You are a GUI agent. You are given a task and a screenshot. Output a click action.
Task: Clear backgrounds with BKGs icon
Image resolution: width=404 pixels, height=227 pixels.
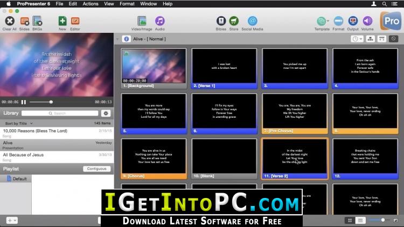coord(37,21)
